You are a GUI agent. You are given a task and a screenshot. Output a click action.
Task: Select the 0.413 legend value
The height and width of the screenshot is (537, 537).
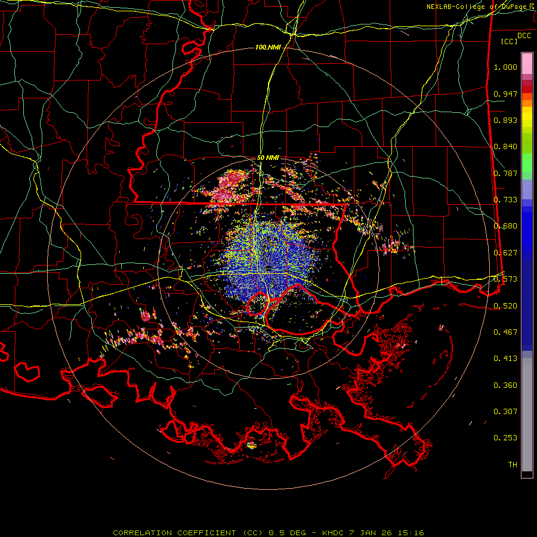tap(505, 359)
